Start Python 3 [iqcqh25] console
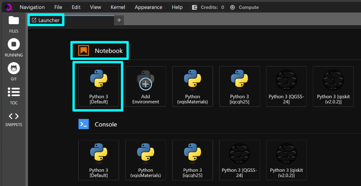The height and width of the screenshot is (186, 361). [x=192, y=160]
